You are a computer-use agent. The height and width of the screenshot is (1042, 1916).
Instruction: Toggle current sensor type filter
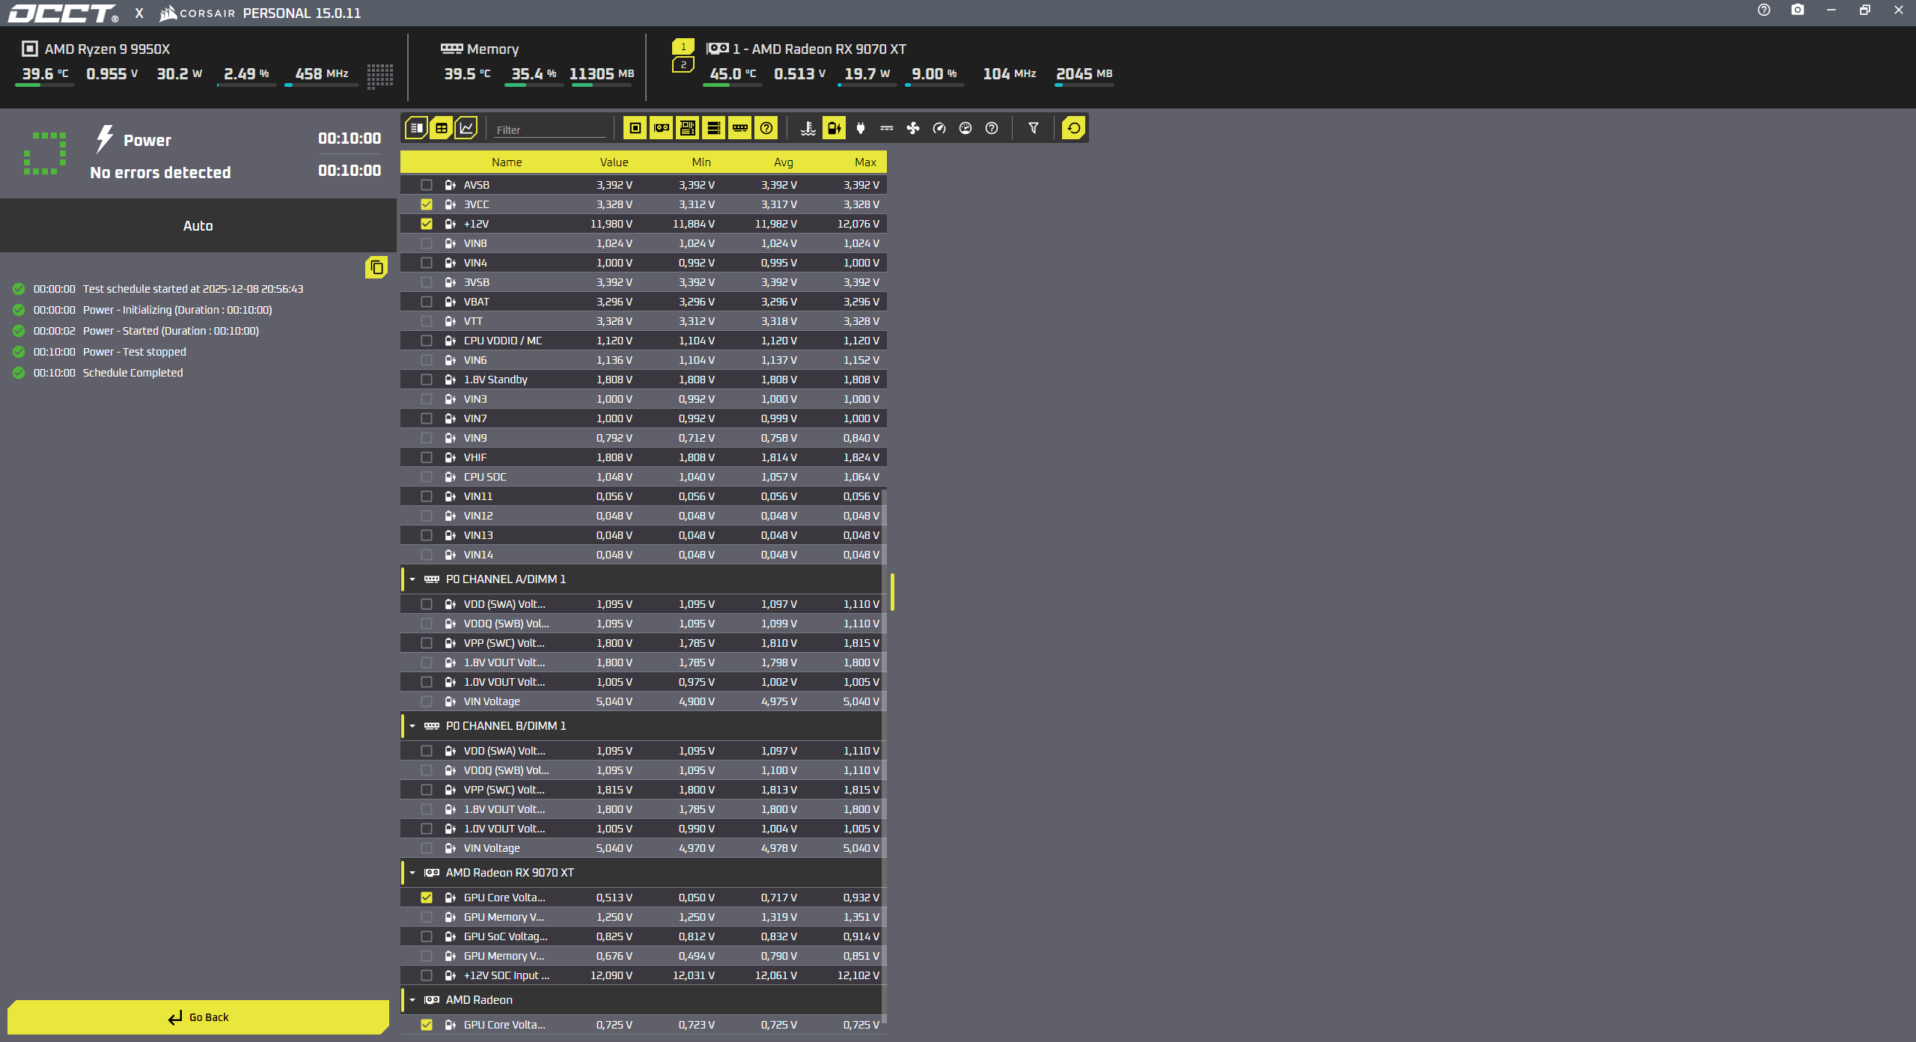click(x=887, y=128)
